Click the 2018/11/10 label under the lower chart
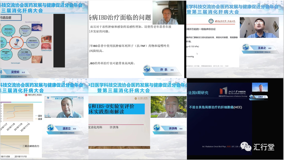284x160 pixels. [x=21, y=156]
